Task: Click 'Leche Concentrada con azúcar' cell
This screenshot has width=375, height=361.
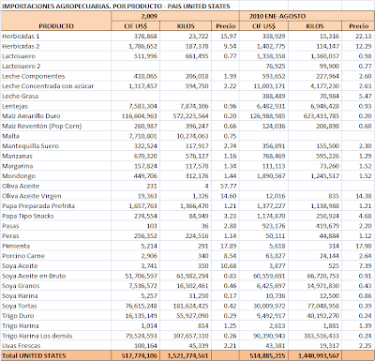Action: (56, 86)
